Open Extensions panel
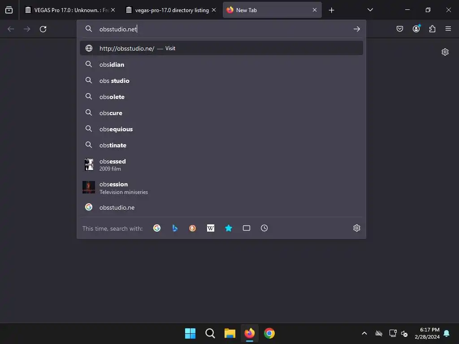This screenshot has width=459, height=344. [x=433, y=29]
